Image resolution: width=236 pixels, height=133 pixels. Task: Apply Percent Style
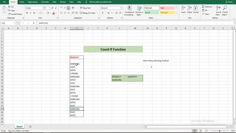[x=108, y=13]
